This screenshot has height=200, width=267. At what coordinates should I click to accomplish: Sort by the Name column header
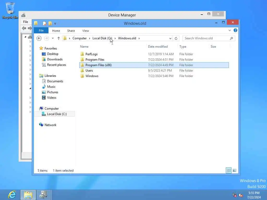point(84,47)
